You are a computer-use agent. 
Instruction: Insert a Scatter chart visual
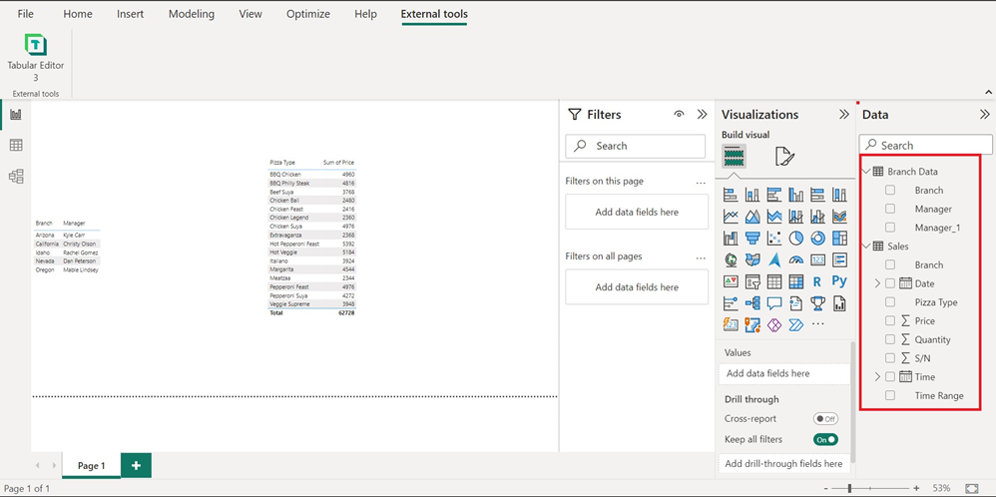click(x=774, y=238)
